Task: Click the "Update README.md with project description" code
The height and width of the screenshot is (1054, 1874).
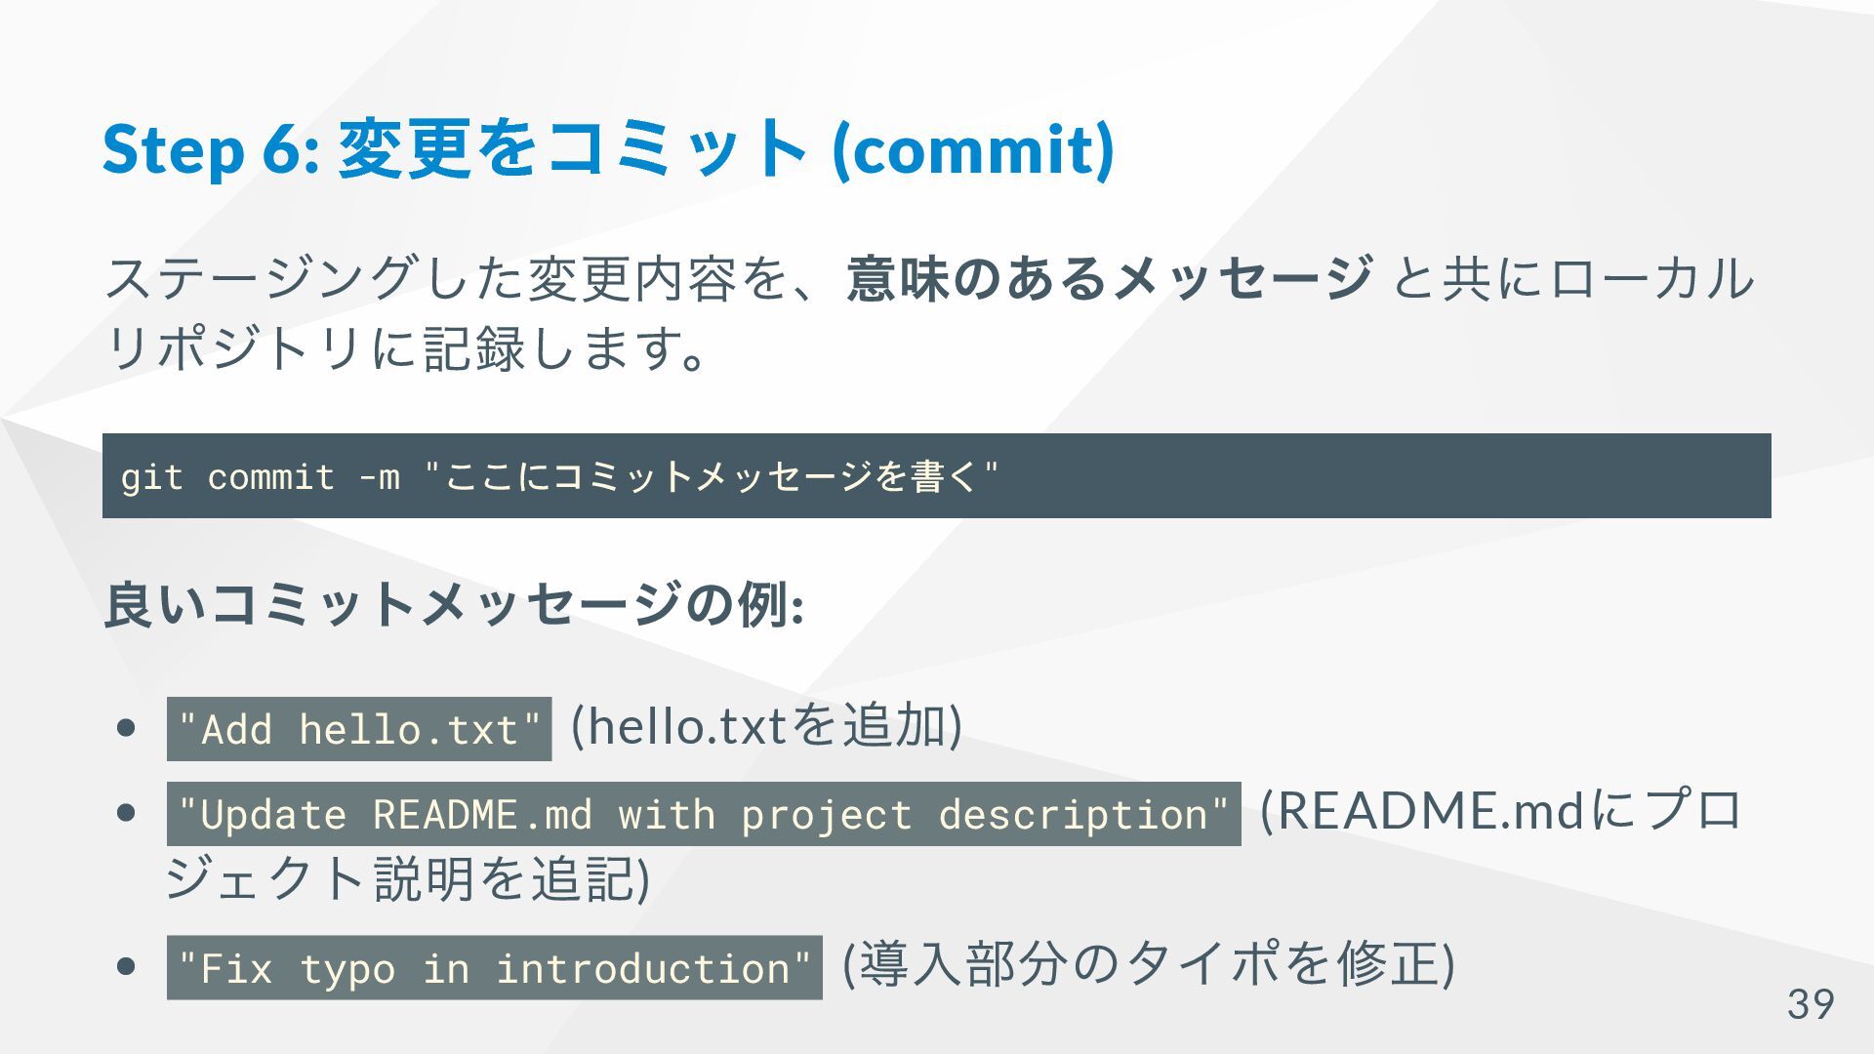Action: 704,814
